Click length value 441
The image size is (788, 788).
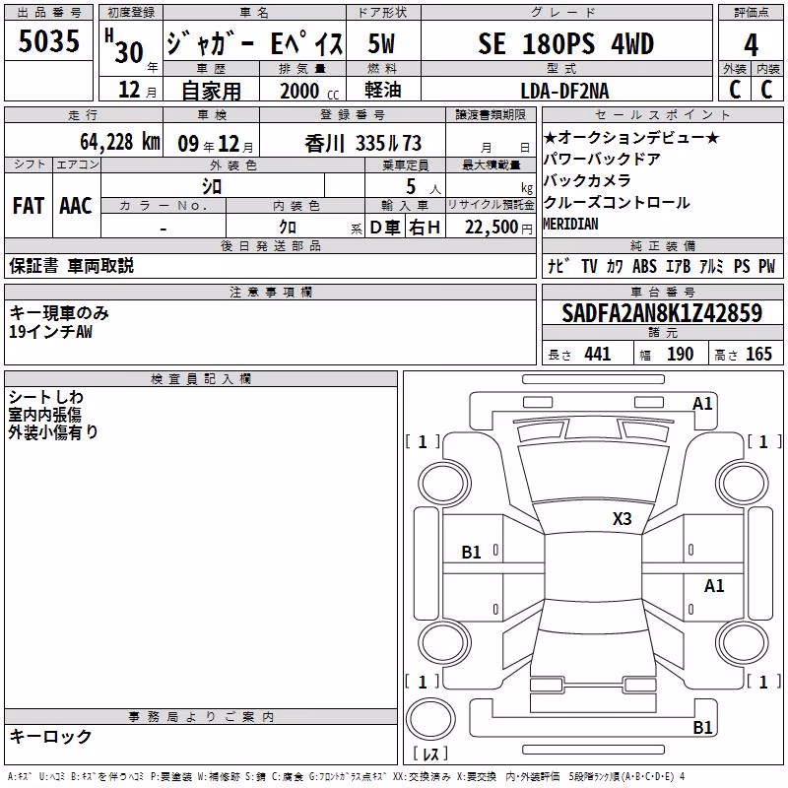pyautogui.click(x=598, y=354)
